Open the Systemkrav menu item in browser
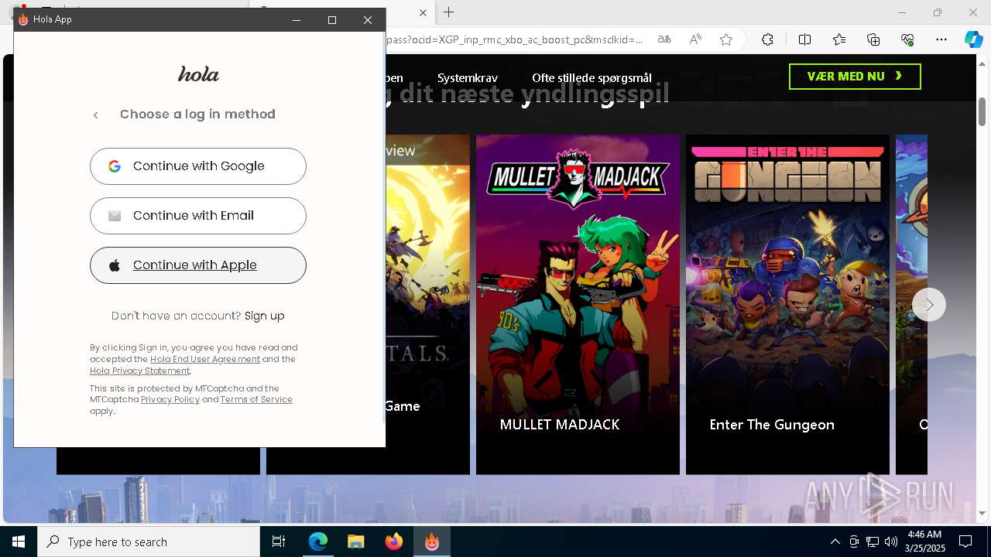The height and width of the screenshot is (557, 991). pyautogui.click(x=468, y=77)
